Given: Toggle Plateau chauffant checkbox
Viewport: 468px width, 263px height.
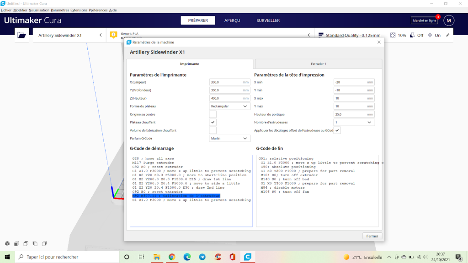Looking at the screenshot, I should [x=213, y=122].
